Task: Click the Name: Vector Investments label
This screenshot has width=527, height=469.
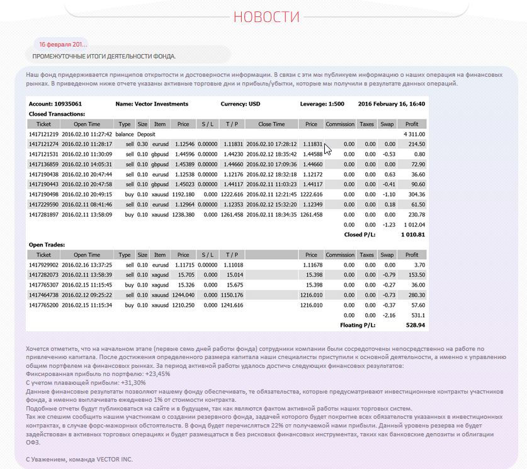Action: click(152, 104)
